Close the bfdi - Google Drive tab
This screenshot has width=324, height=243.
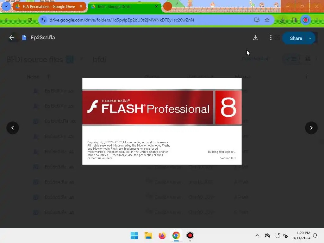(156, 7)
